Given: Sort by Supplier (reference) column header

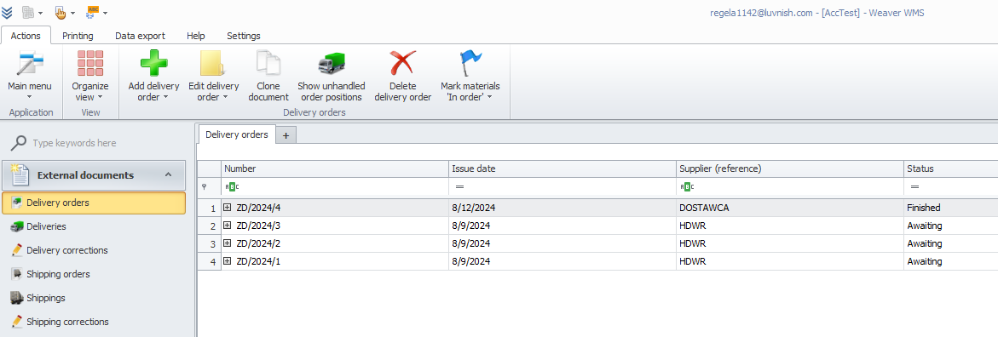Looking at the screenshot, I should tap(790, 168).
